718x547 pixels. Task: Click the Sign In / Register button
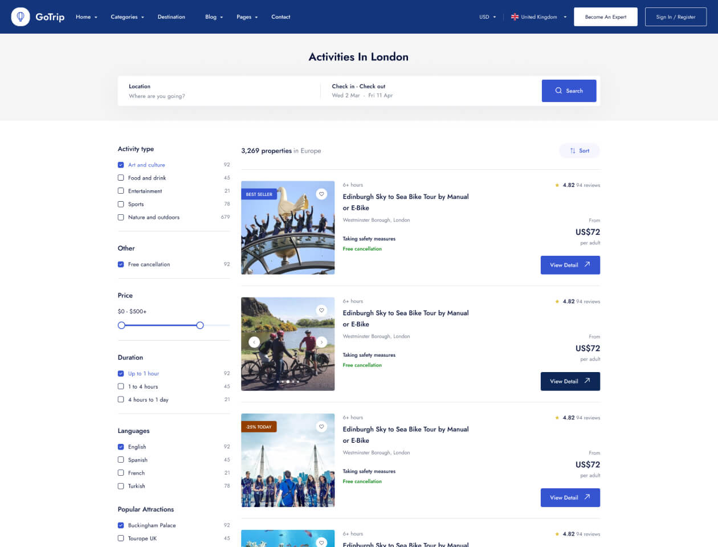coord(675,17)
